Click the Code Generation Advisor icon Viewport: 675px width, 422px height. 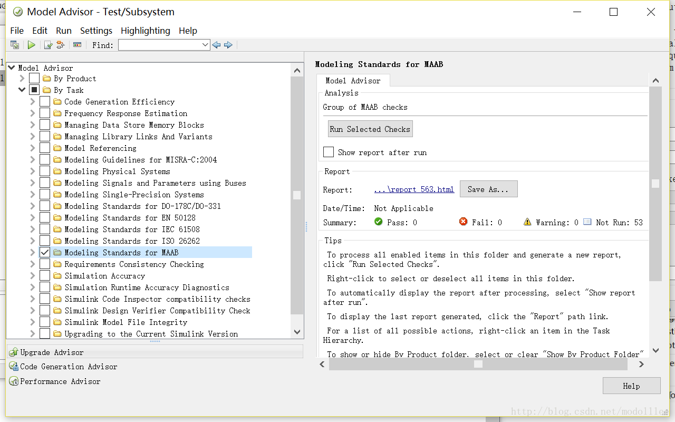point(14,366)
